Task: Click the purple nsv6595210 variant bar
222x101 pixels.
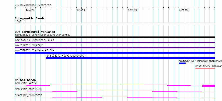Action: (115, 42)
